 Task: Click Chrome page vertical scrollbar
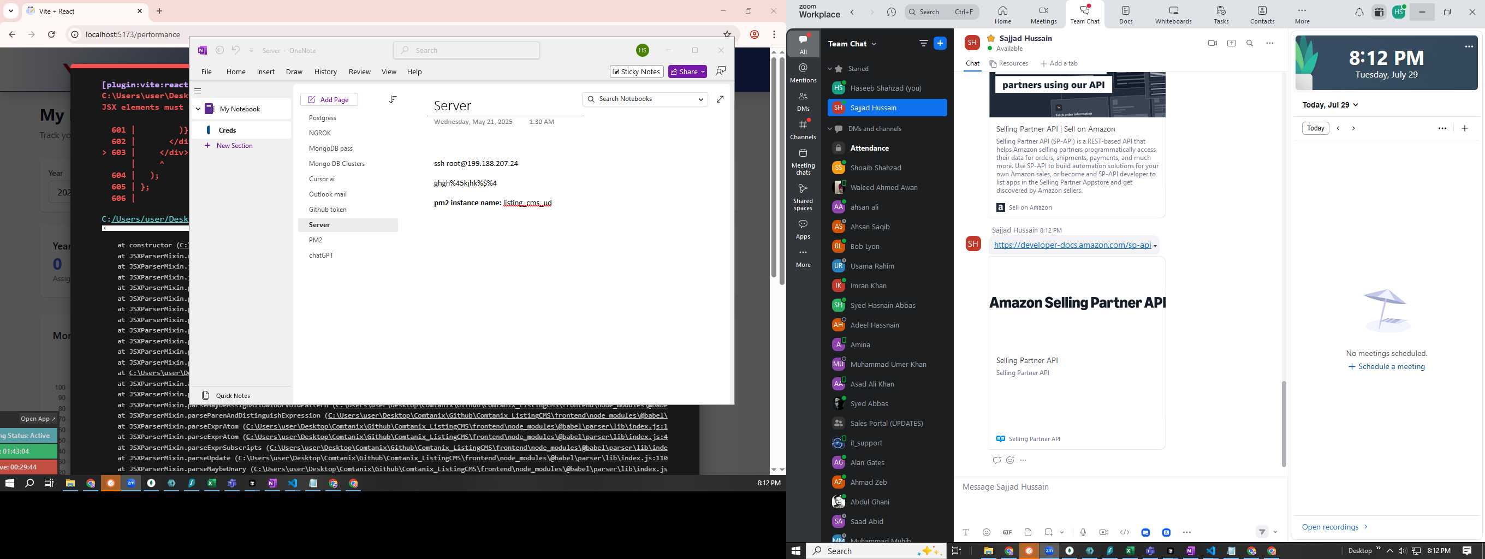click(x=782, y=170)
